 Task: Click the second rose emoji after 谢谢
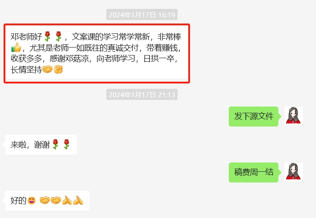[66, 144]
